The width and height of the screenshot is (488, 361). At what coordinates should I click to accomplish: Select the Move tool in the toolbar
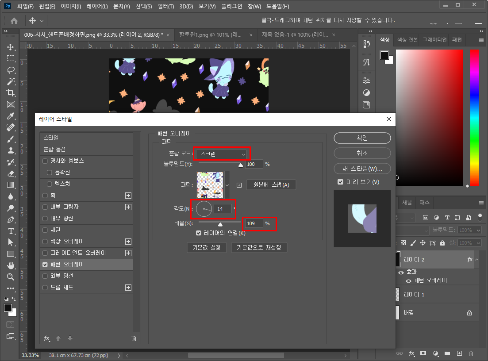point(11,47)
